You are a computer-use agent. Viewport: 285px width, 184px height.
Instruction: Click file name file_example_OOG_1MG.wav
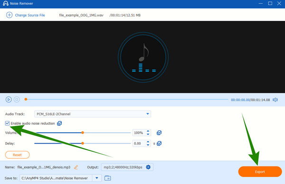81,15
